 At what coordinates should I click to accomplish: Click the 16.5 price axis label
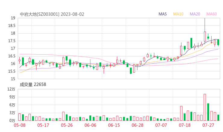(12, 56)
